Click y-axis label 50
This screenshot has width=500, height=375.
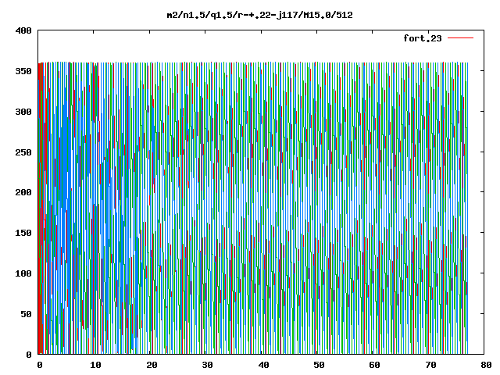(x=26, y=314)
